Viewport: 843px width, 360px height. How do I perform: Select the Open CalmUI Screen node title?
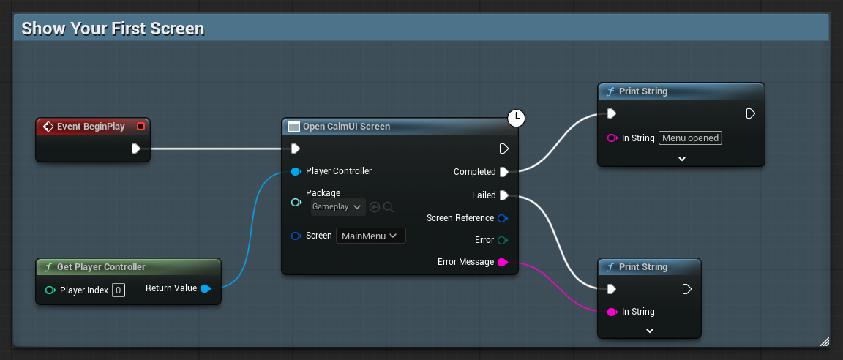(x=346, y=127)
